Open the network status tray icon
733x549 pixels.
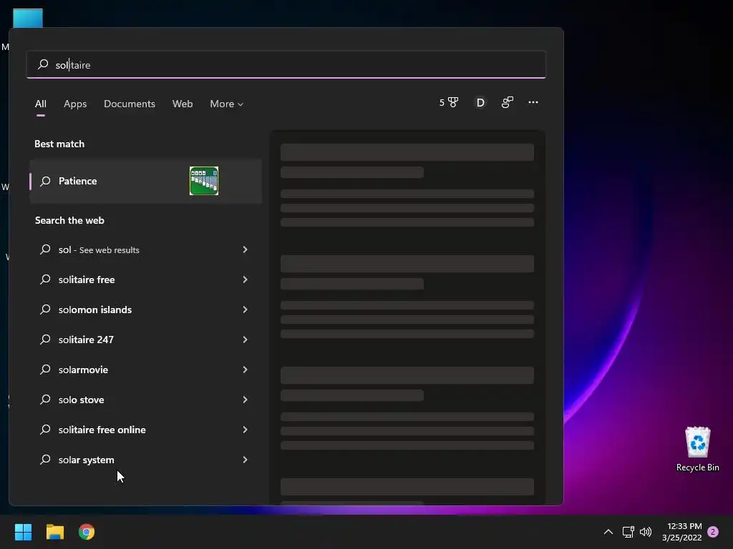pos(628,532)
